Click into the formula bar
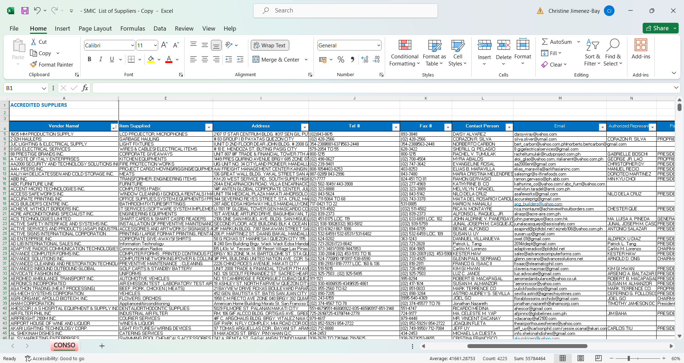684x363 pixels. click(x=383, y=88)
